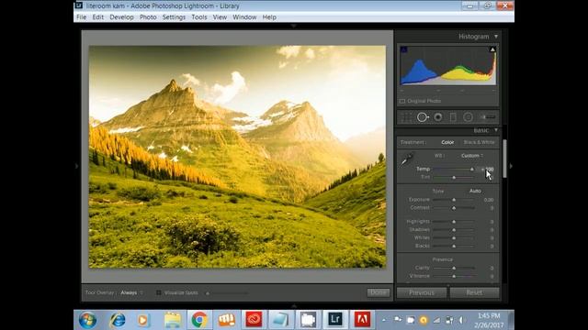Open the orange fist taskbar app
Screen dimensions: 588x330
pyautogui.click(x=227, y=320)
